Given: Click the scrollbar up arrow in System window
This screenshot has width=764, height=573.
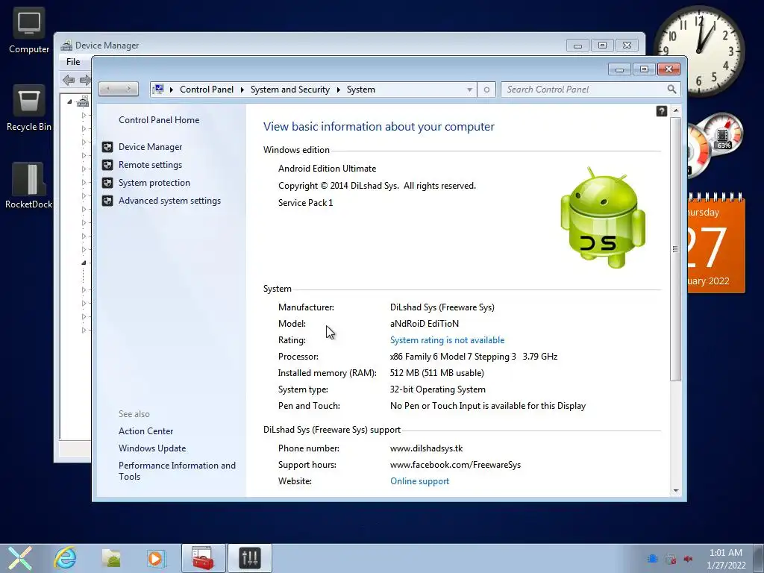Looking at the screenshot, I should click(x=675, y=111).
